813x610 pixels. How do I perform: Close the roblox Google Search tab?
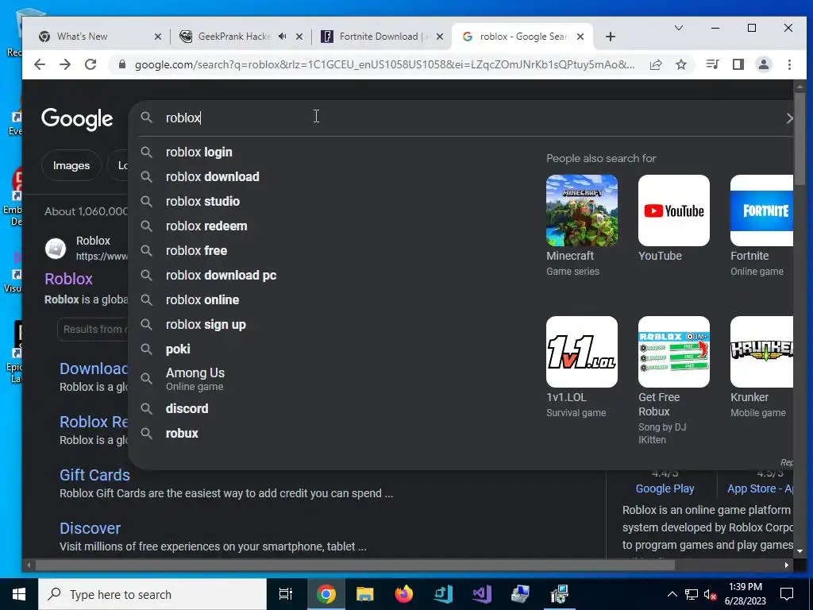point(580,37)
